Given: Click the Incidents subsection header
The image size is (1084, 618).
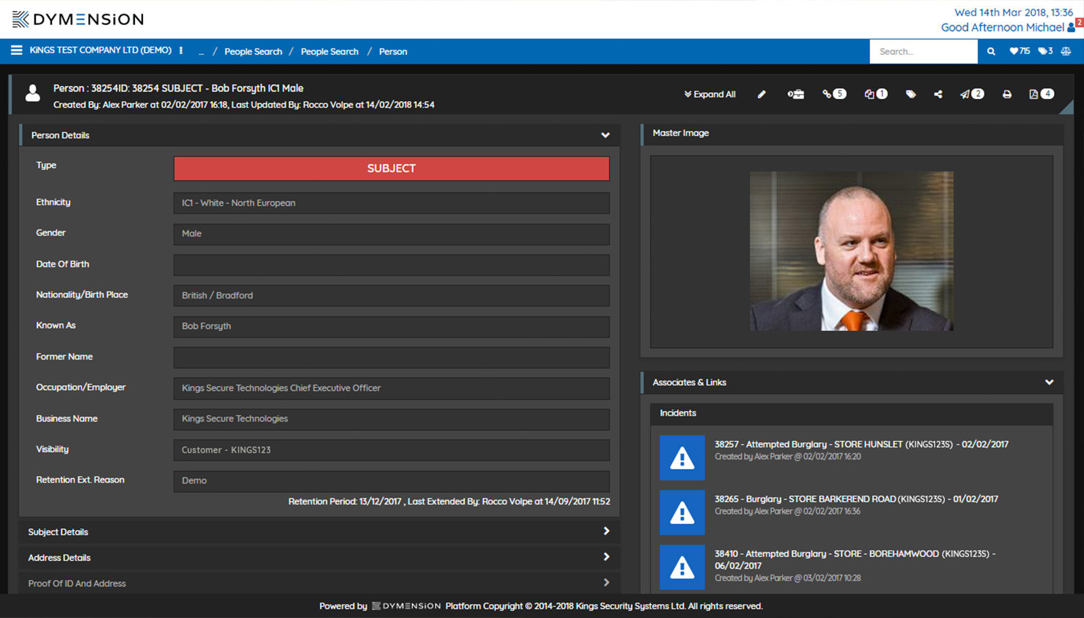Looking at the screenshot, I should 852,414.
